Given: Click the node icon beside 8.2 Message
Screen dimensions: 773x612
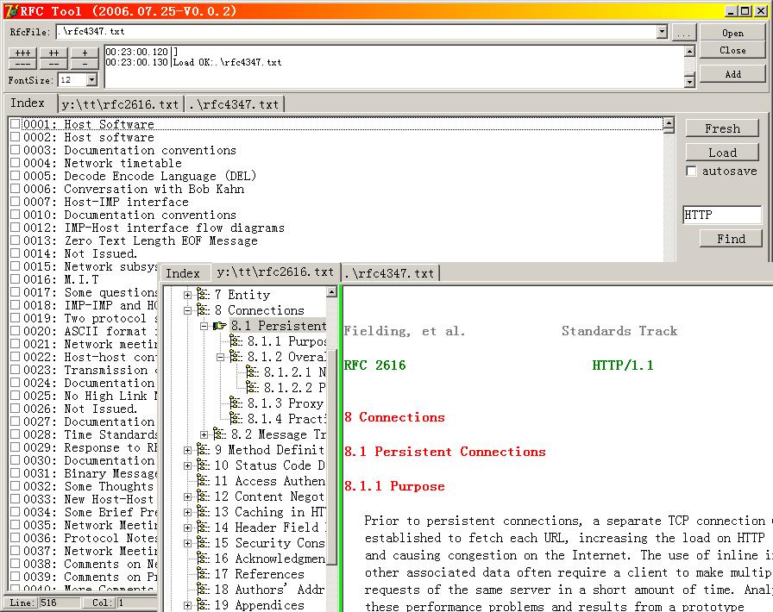Looking at the screenshot, I should [x=219, y=434].
